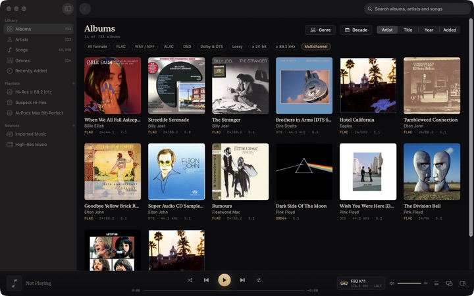
Task: Add a new playlist with the plus icon
Action: [74, 84]
